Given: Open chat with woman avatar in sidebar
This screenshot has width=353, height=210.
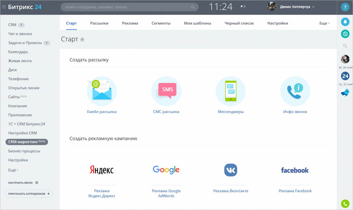Looking at the screenshot, I should (345, 59).
